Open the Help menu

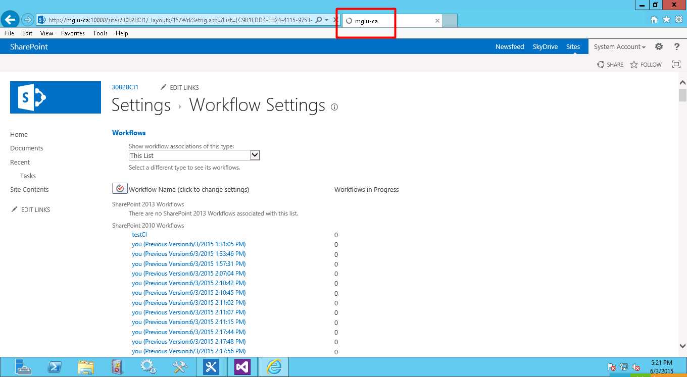click(x=122, y=33)
